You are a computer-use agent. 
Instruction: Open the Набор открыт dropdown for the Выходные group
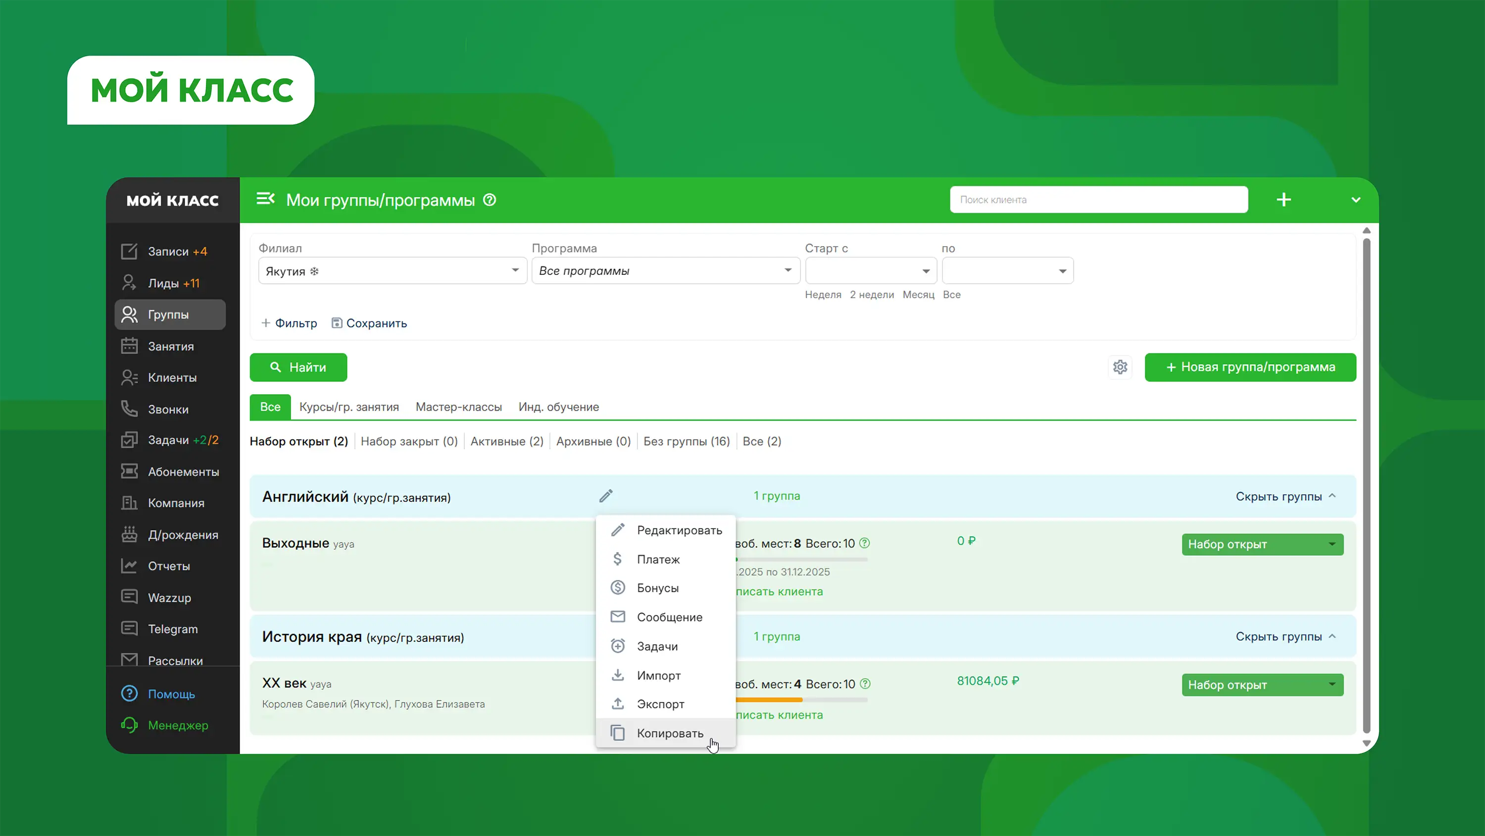(1262, 544)
